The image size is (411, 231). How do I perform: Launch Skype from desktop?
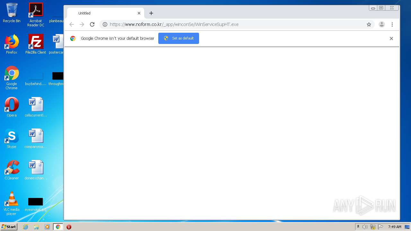coord(12,139)
